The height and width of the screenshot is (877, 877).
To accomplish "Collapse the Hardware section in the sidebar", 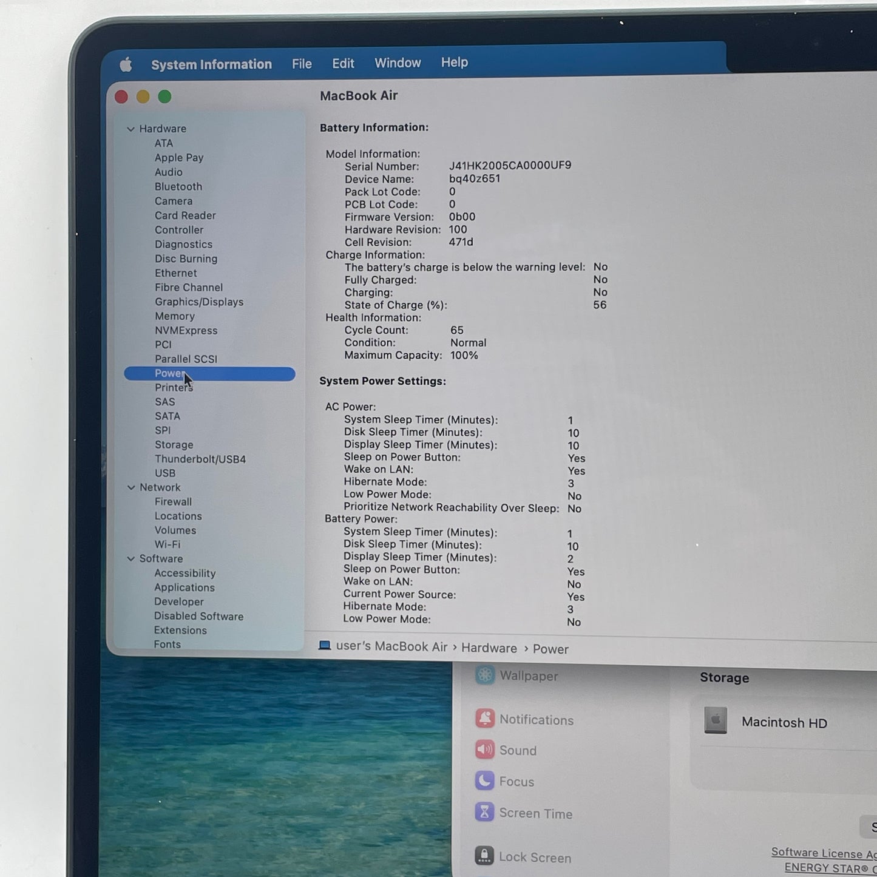I will [x=130, y=129].
